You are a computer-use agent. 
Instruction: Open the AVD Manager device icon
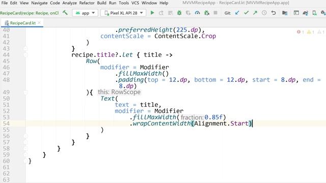pos(314,13)
